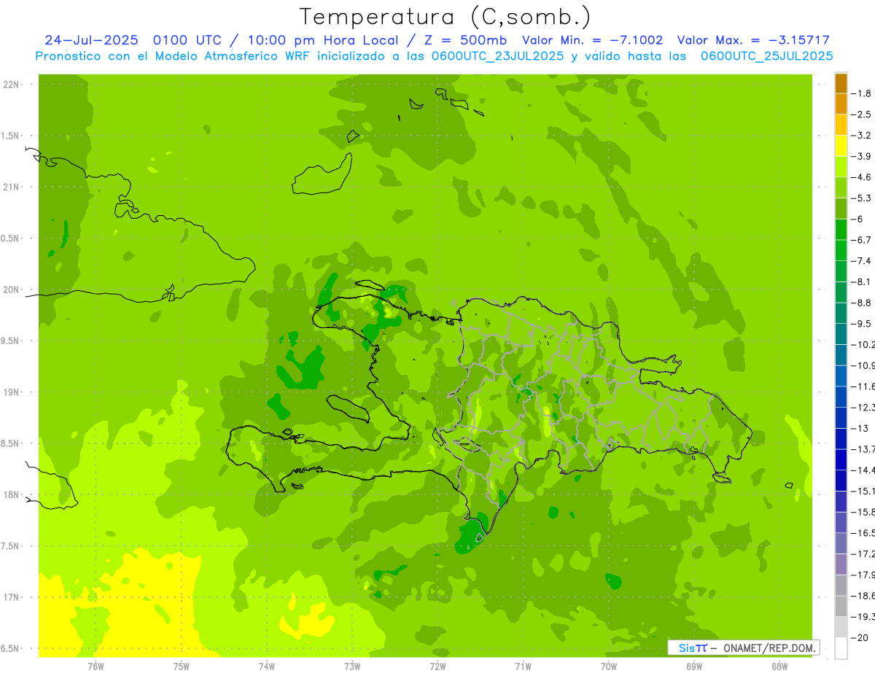Click the "17N" latitude label
The width and height of the screenshot is (875, 676).
click(11, 597)
